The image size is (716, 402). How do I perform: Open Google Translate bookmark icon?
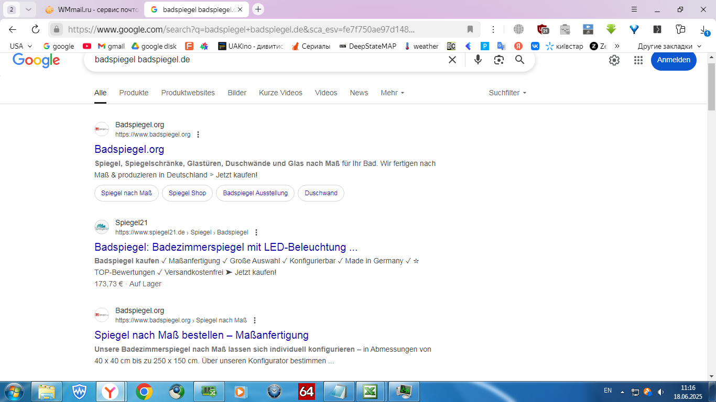501,46
